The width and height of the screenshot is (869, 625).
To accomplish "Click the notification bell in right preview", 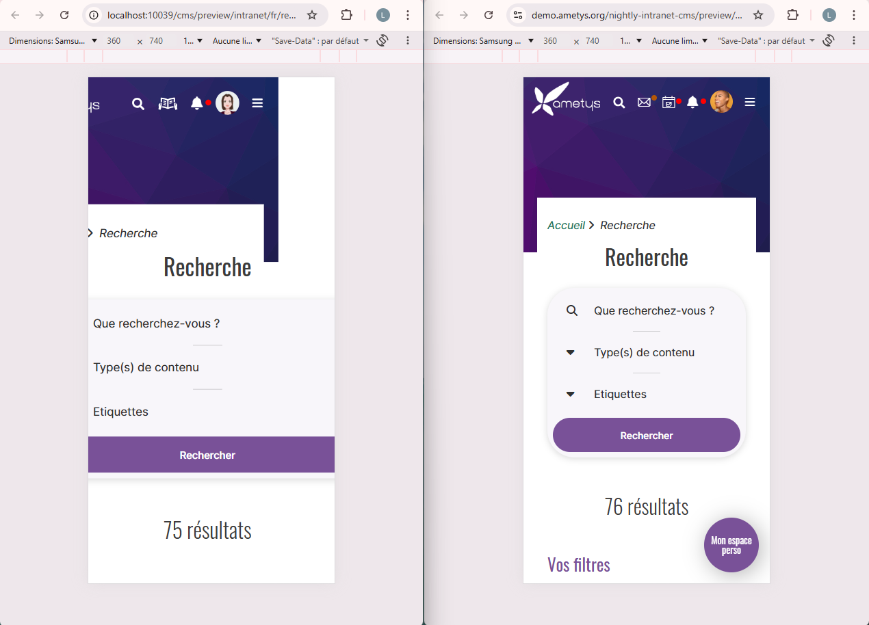I will point(692,103).
